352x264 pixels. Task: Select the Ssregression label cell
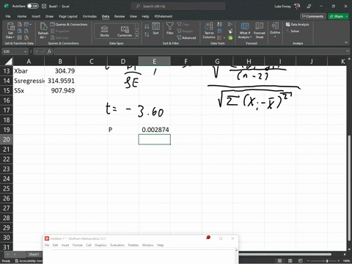pyautogui.click(x=29, y=81)
